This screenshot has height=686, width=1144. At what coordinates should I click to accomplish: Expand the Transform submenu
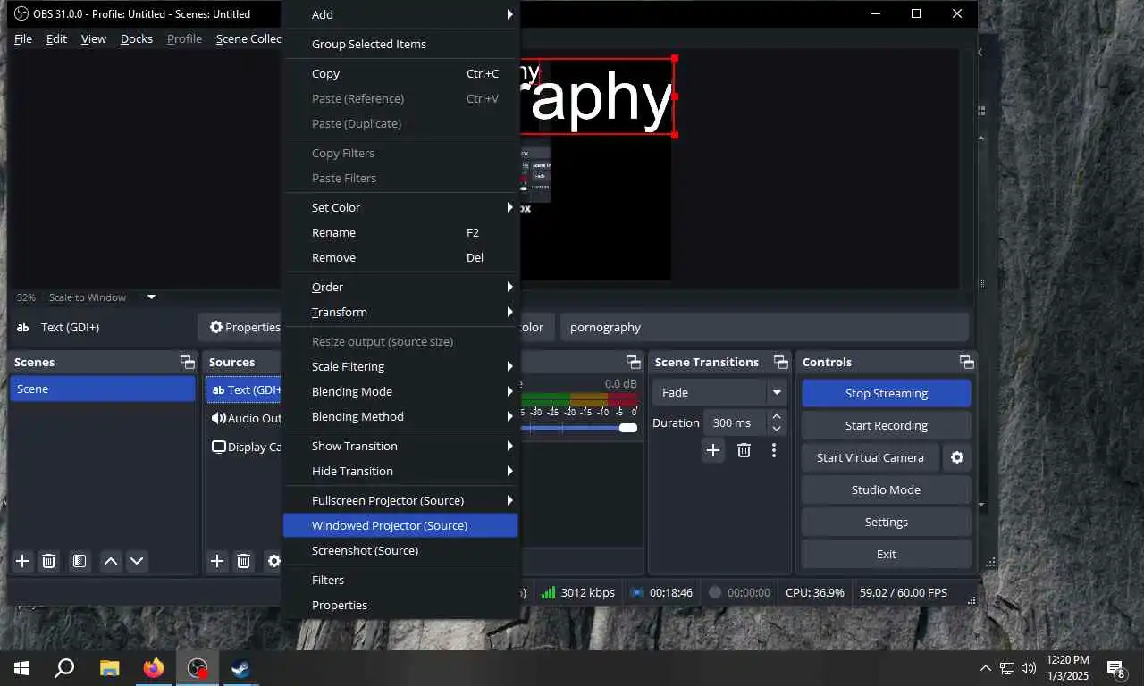click(x=400, y=312)
